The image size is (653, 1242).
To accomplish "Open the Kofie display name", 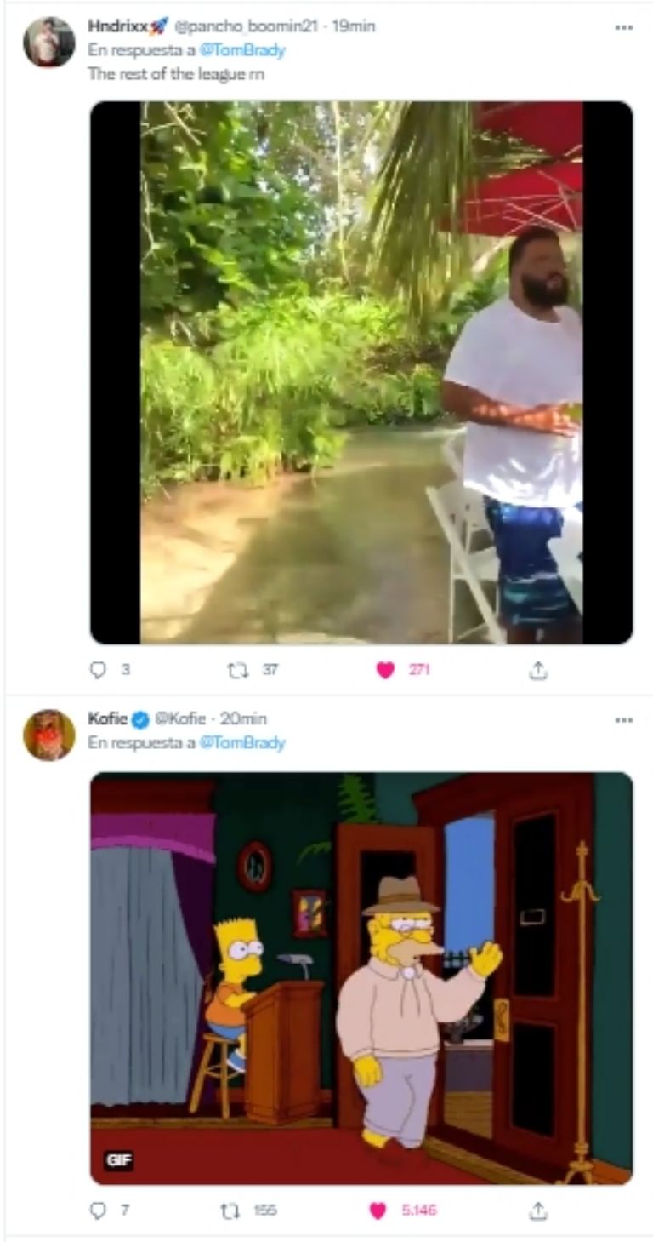I will (x=107, y=719).
